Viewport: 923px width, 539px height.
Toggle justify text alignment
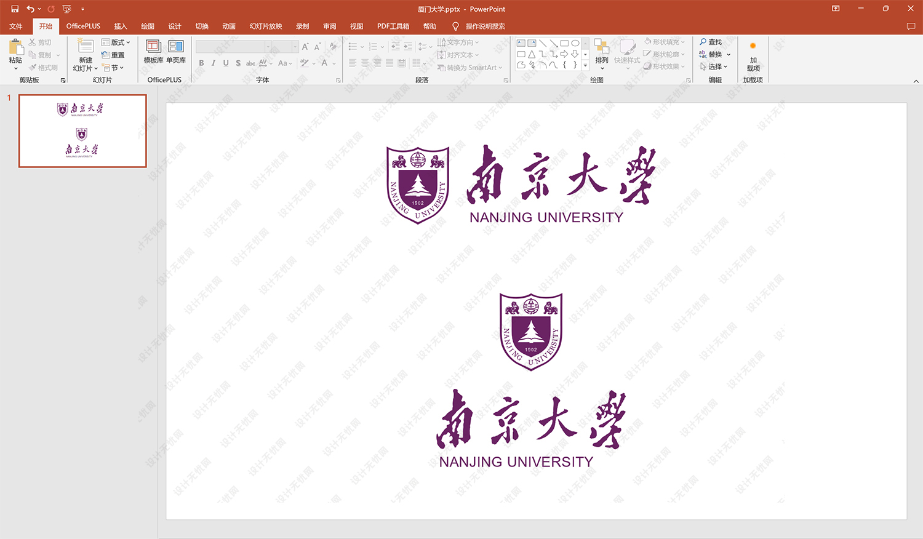(x=390, y=63)
